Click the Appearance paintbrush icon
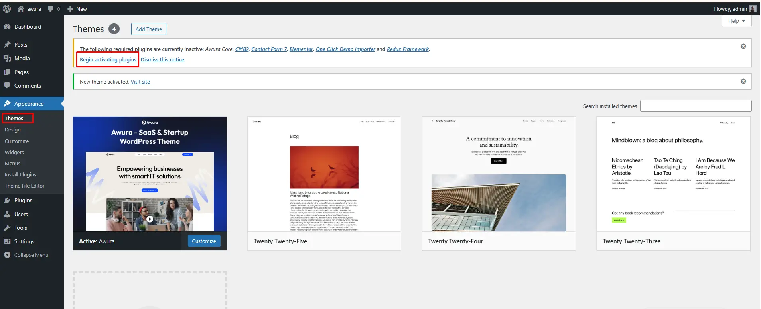Image resolution: width=761 pixels, height=309 pixels. [7, 104]
